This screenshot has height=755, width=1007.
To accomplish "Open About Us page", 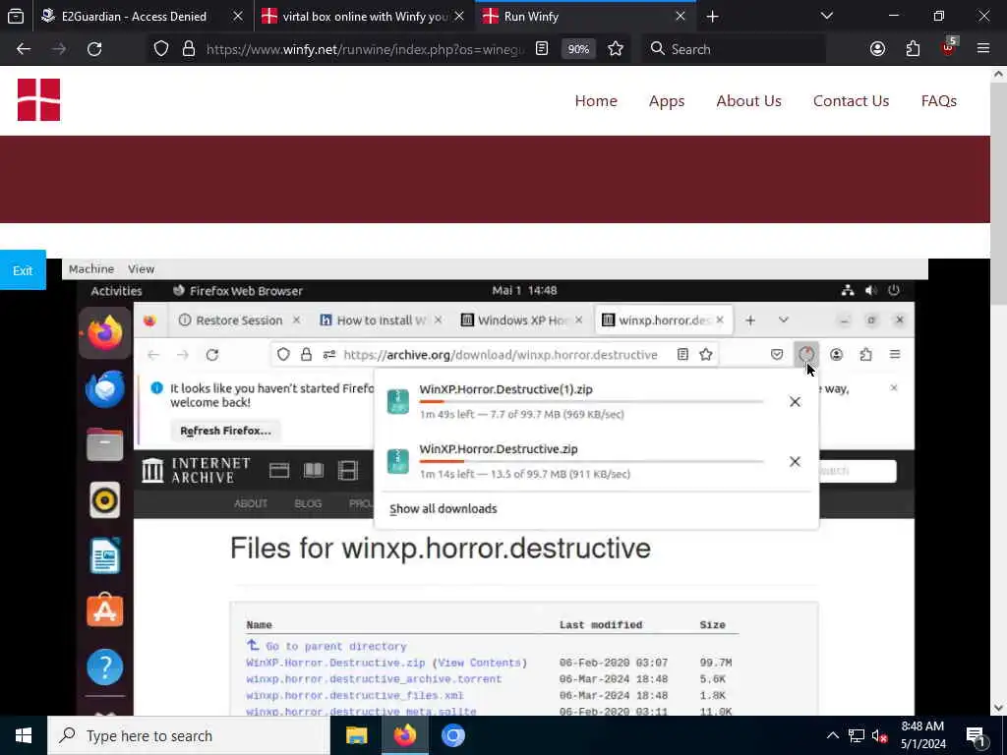I will [x=748, y=101].
